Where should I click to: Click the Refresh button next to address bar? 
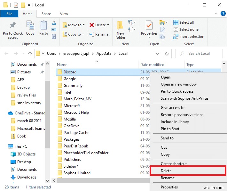click(167, 54)
